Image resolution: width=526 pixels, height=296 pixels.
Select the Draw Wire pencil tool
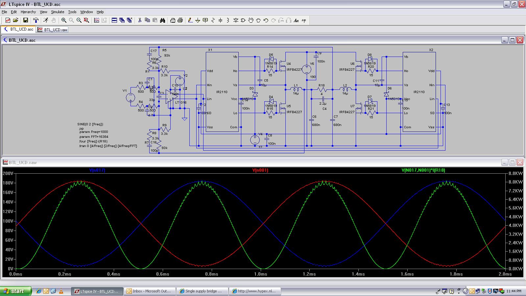point(190,20)
